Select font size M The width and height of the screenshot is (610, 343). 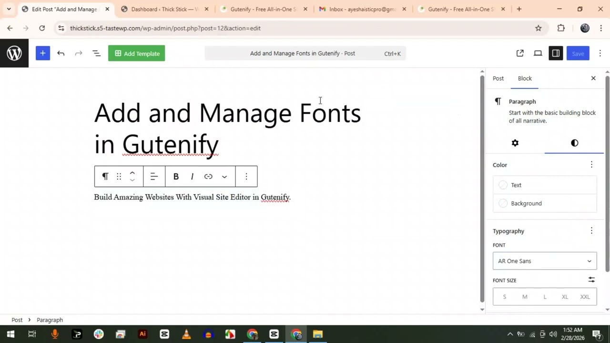point(525,297)
